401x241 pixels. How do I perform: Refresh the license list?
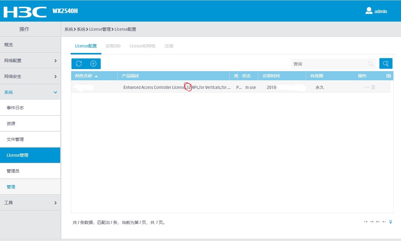pos(79,64)
